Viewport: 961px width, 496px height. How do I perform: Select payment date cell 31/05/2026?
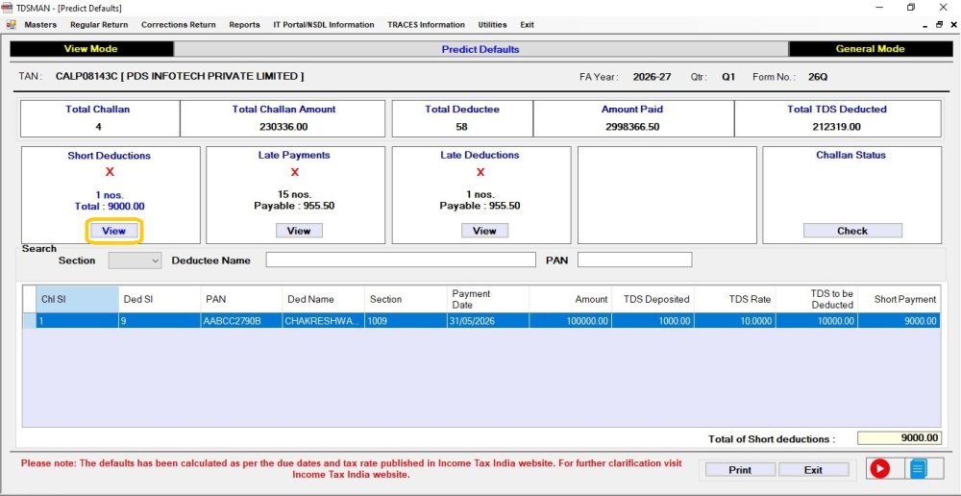(488, 321)
